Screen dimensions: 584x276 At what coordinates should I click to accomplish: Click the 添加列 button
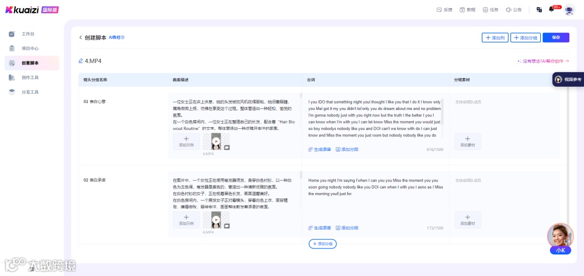click(495, 38)
